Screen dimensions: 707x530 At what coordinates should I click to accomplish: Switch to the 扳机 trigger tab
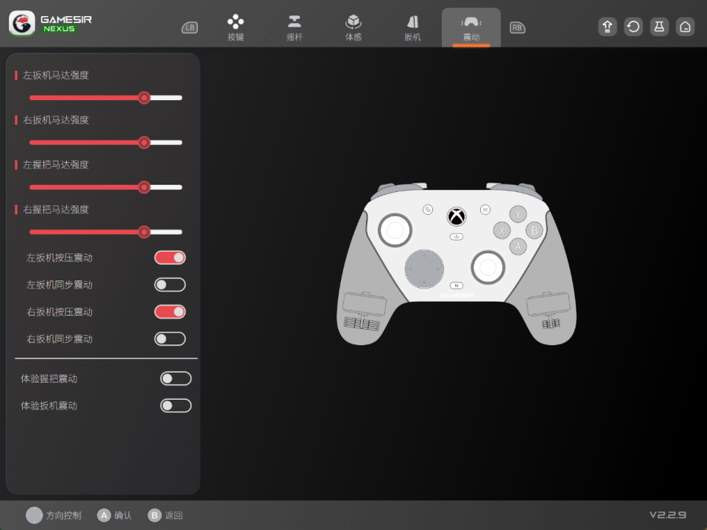412,27
